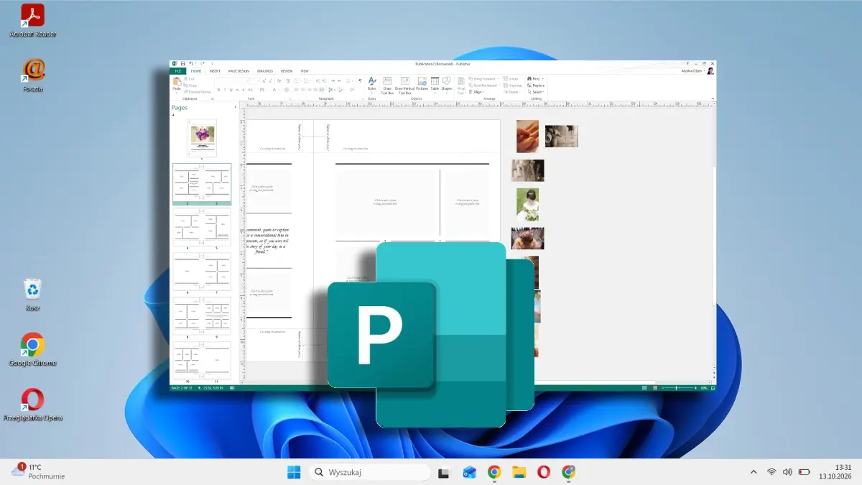The width and height of the screenshot is (862, 485).
Task: Select the Format Painter tool
Action: [198, 92]
